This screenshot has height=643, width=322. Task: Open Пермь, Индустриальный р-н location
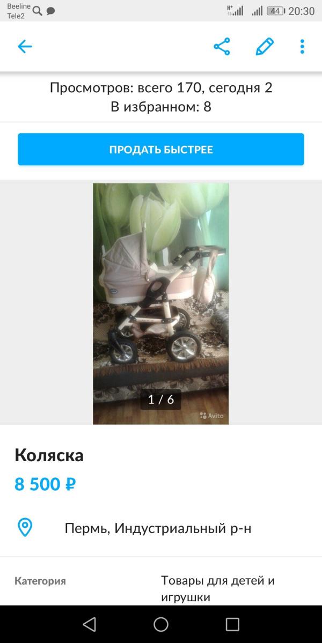coord(158,528)
